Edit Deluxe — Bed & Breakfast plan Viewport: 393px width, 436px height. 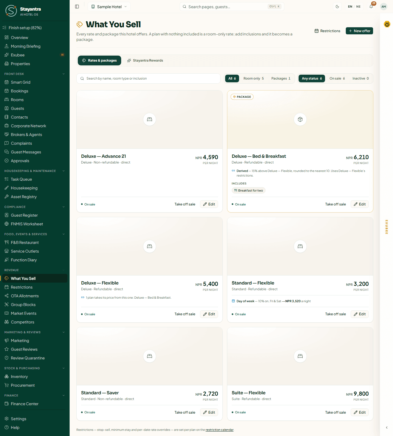pos(360,204)
